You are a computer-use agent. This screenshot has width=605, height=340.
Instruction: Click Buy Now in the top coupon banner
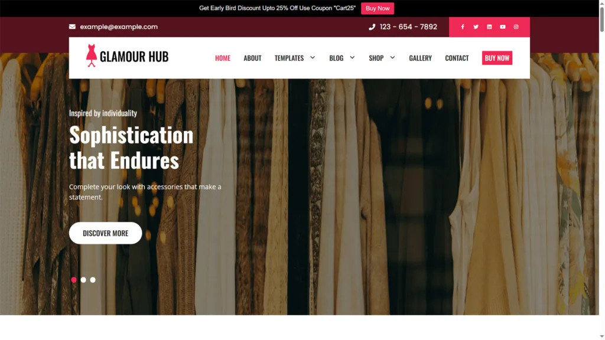click(378, 8)
